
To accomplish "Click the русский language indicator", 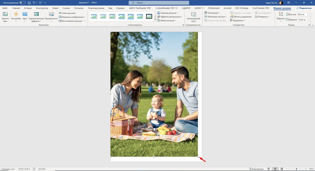I will coord(42,169).
